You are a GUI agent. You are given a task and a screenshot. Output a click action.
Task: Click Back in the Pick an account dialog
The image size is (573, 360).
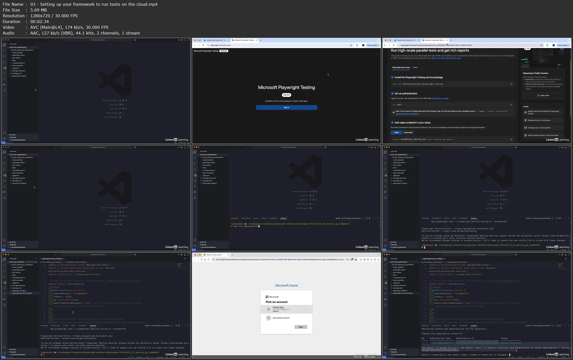(x=301, y=327)
